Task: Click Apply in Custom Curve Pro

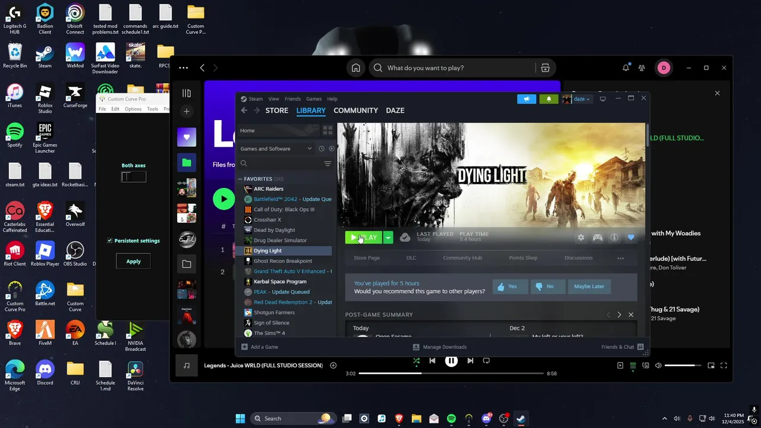Action: click(134, 261)
